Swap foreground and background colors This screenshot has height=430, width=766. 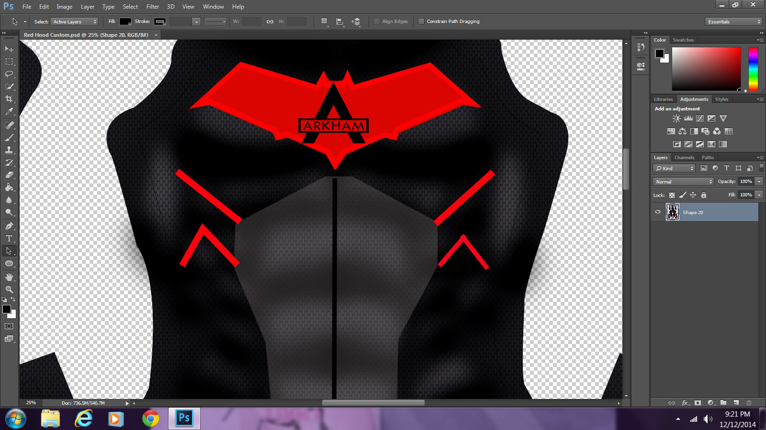coord(13,299)
